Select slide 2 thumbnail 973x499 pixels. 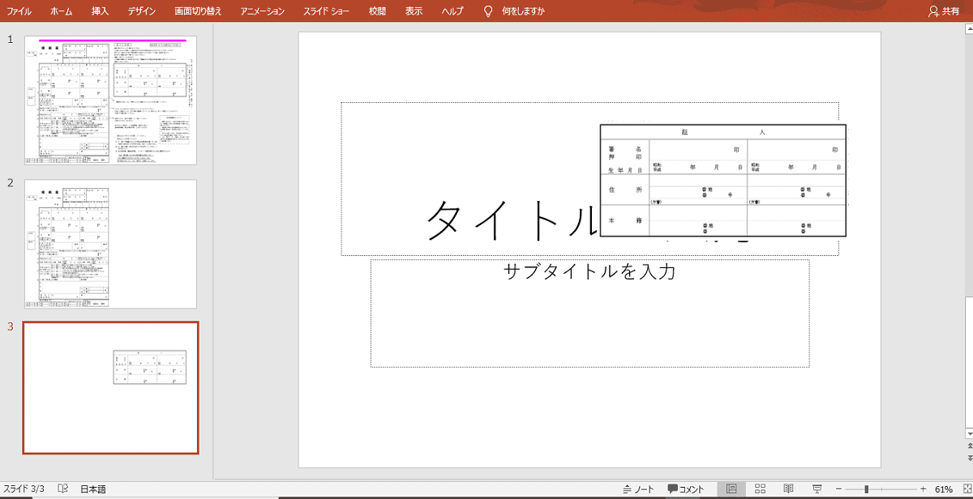click(110, 244)
